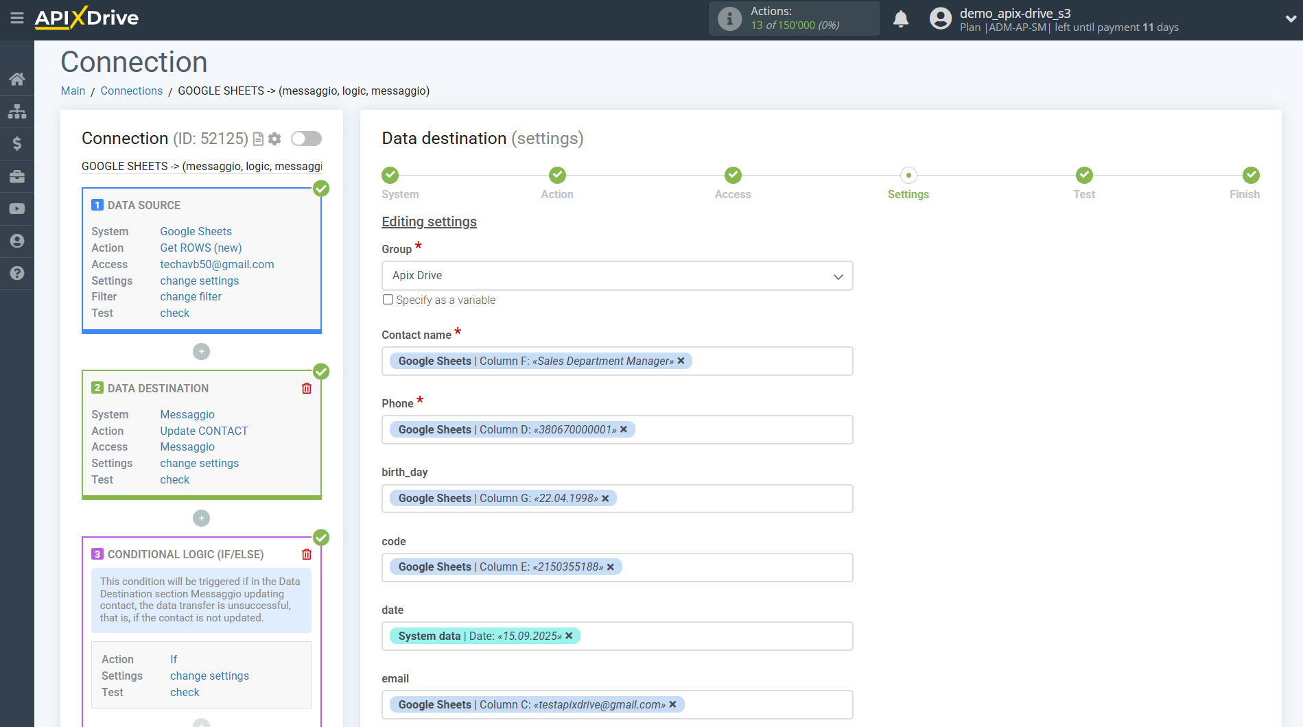Image resolution: width=1303 pixels, height=727 pixels.
Task: Go to the System step
Action: 390,176
